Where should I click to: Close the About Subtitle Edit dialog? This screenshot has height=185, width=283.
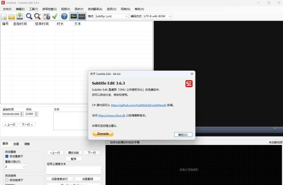coord(192,74)
